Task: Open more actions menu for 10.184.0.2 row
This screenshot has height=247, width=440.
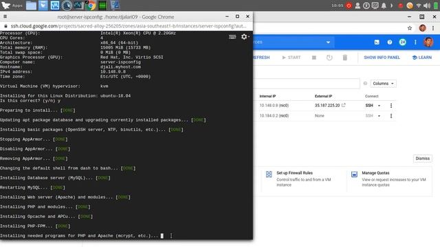Action: pyautogui.click(x=391, y=116)
